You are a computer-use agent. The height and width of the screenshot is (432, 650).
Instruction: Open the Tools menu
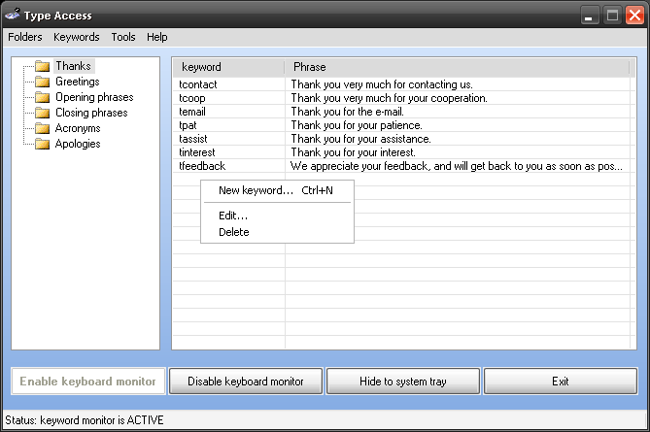(x=123, y=37)
